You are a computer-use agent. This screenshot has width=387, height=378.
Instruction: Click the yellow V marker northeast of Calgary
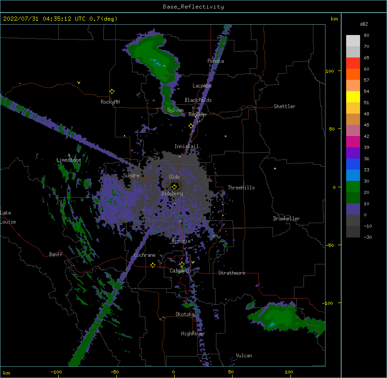(193, 262)
